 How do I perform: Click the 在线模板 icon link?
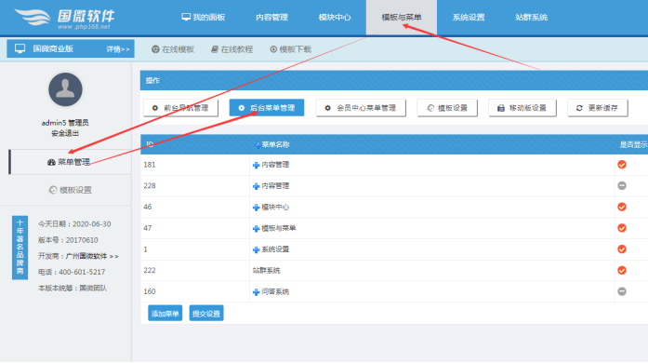click(172, 49)
